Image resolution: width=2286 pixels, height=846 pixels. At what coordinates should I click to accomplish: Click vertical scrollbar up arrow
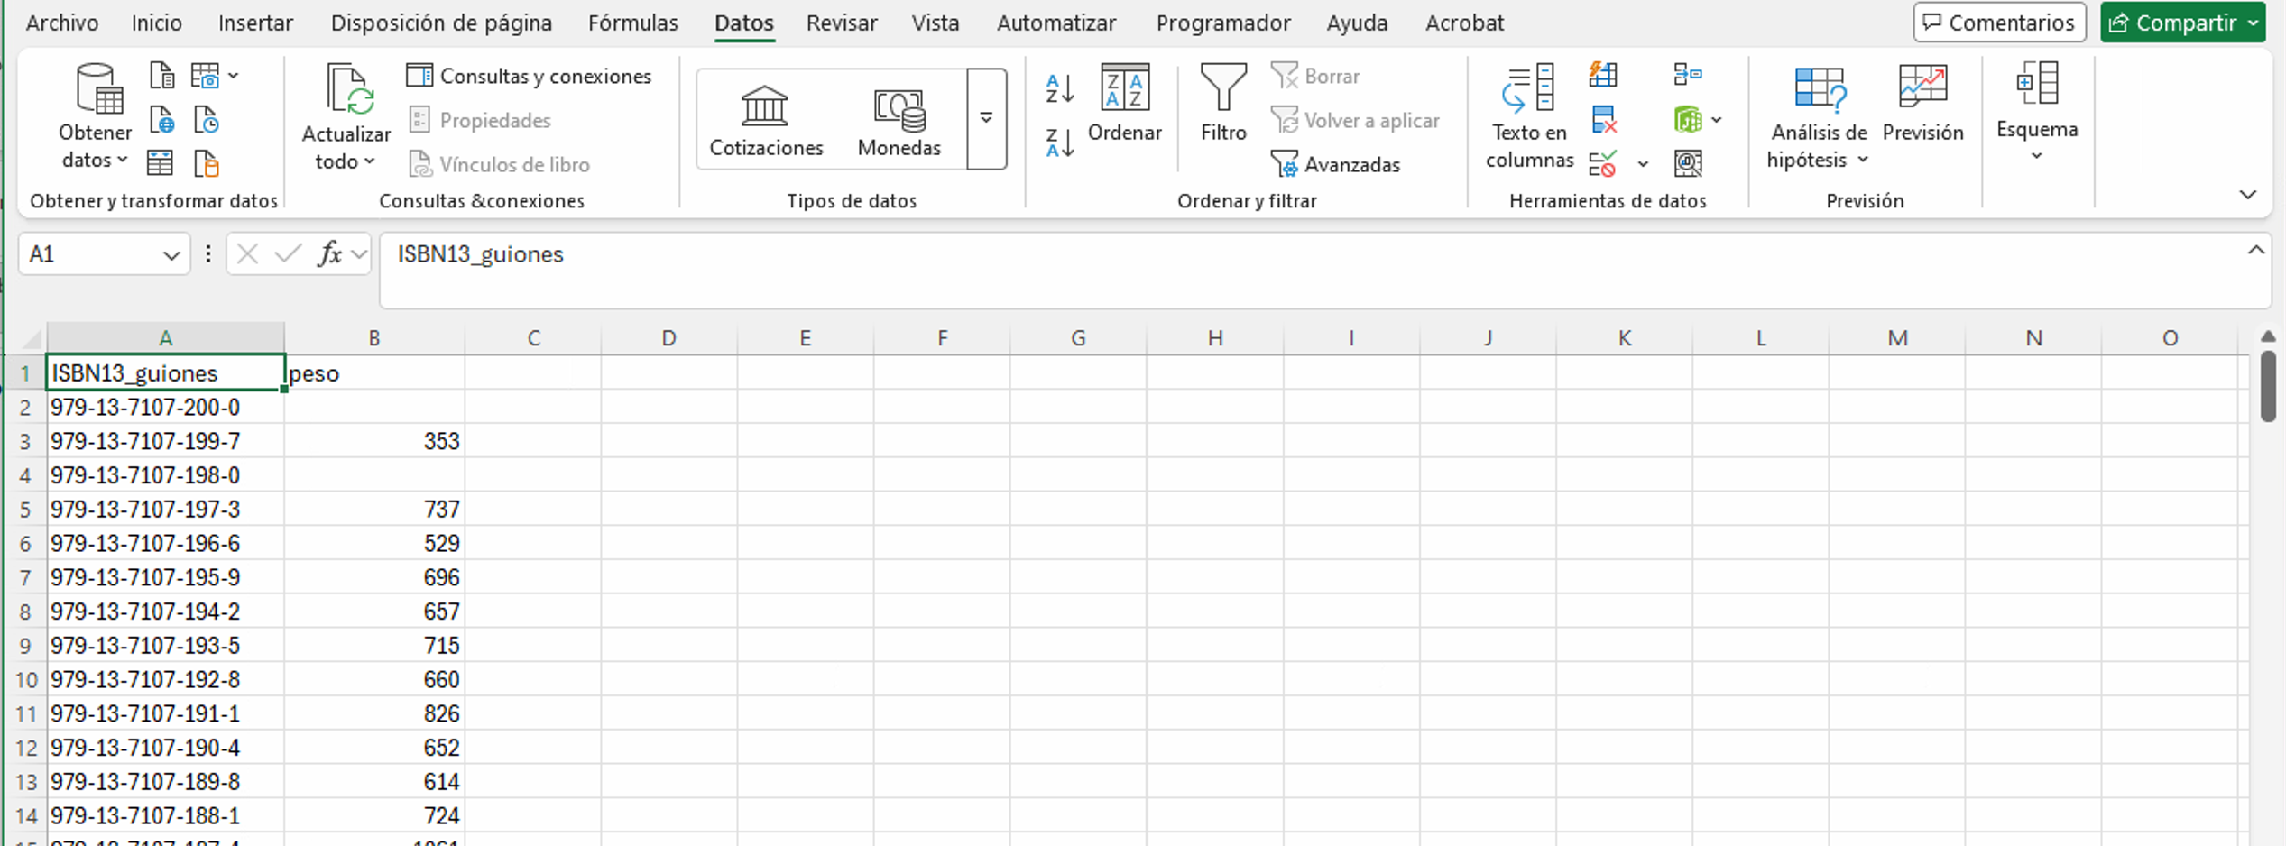pos(2267,336)
